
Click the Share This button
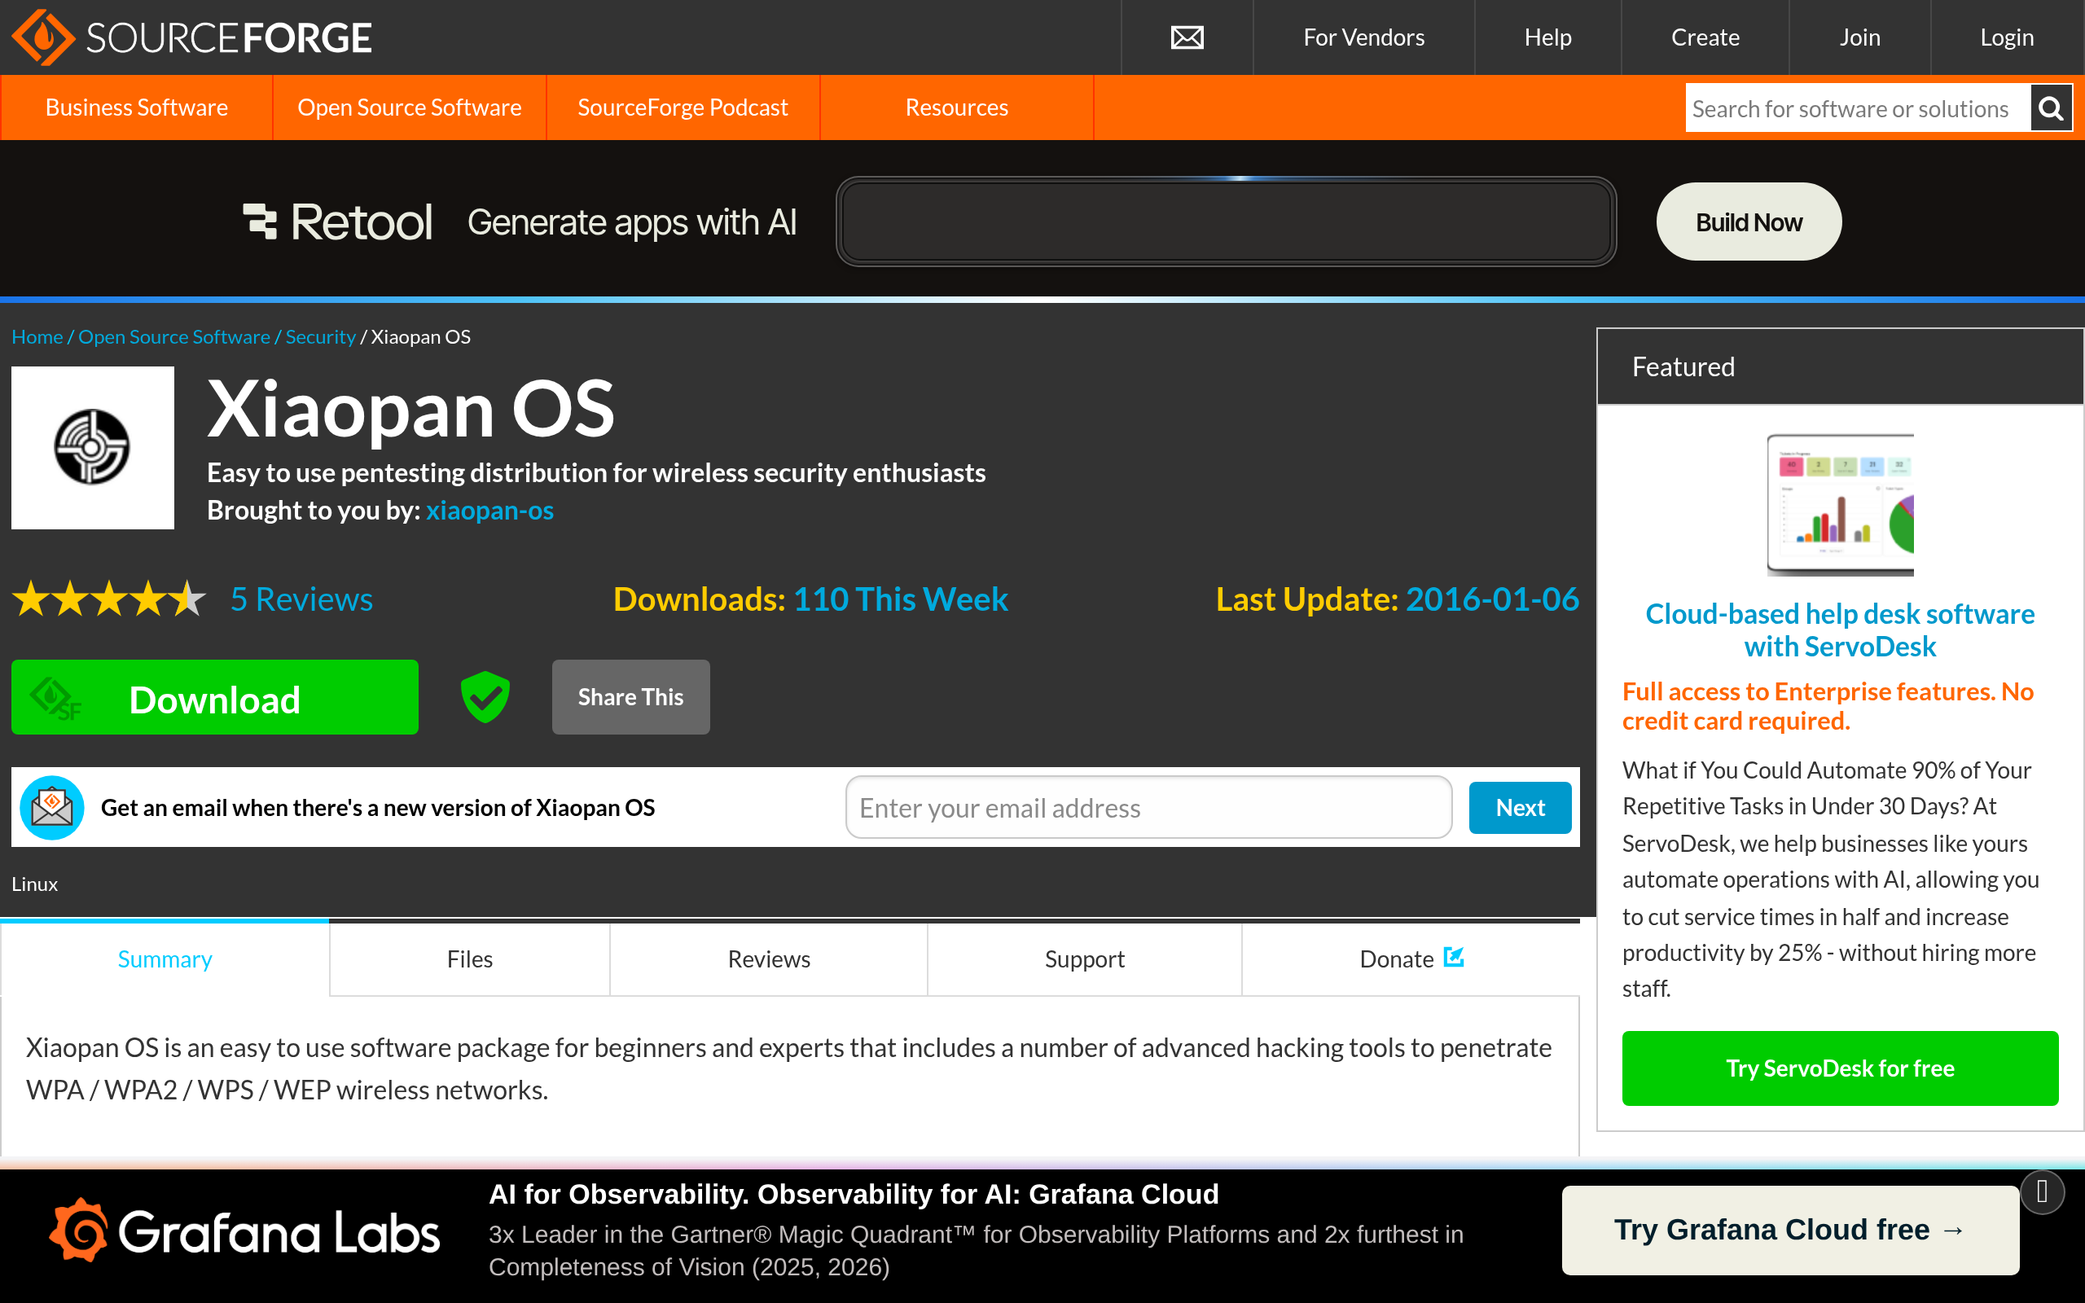630,696
